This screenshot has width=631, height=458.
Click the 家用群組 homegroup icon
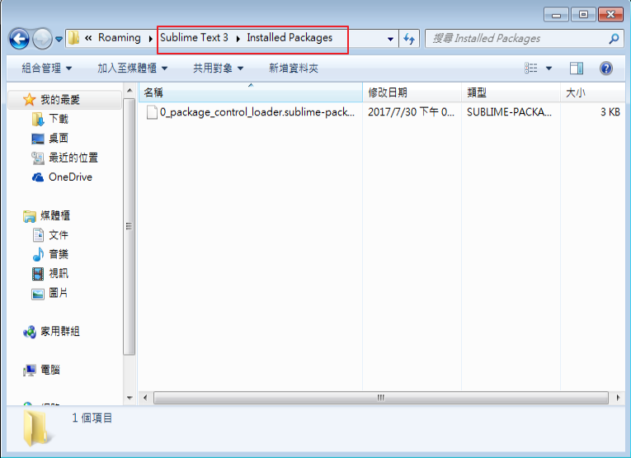30,332
